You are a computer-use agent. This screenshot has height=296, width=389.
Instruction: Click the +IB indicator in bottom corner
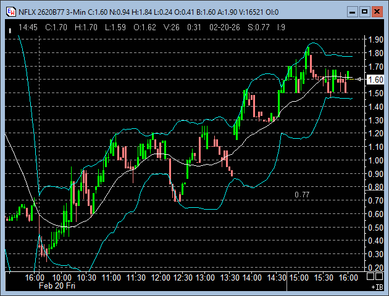point(376,287)
